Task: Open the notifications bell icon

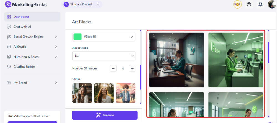Action: click(x=260, y=4)
